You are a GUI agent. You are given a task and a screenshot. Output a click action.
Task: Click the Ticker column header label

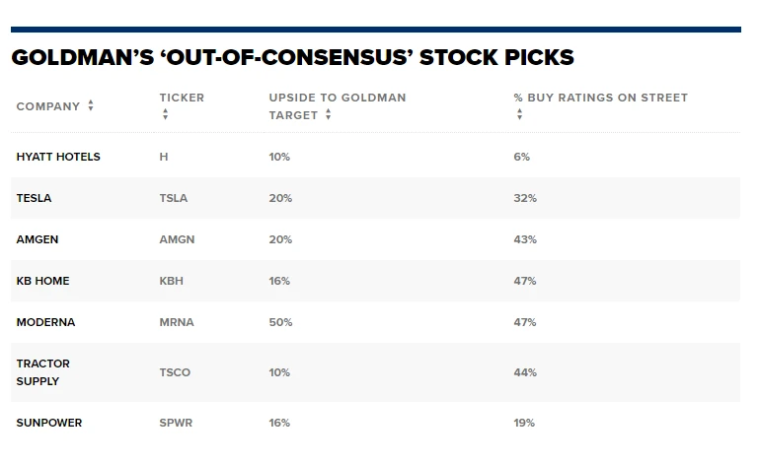182,98
